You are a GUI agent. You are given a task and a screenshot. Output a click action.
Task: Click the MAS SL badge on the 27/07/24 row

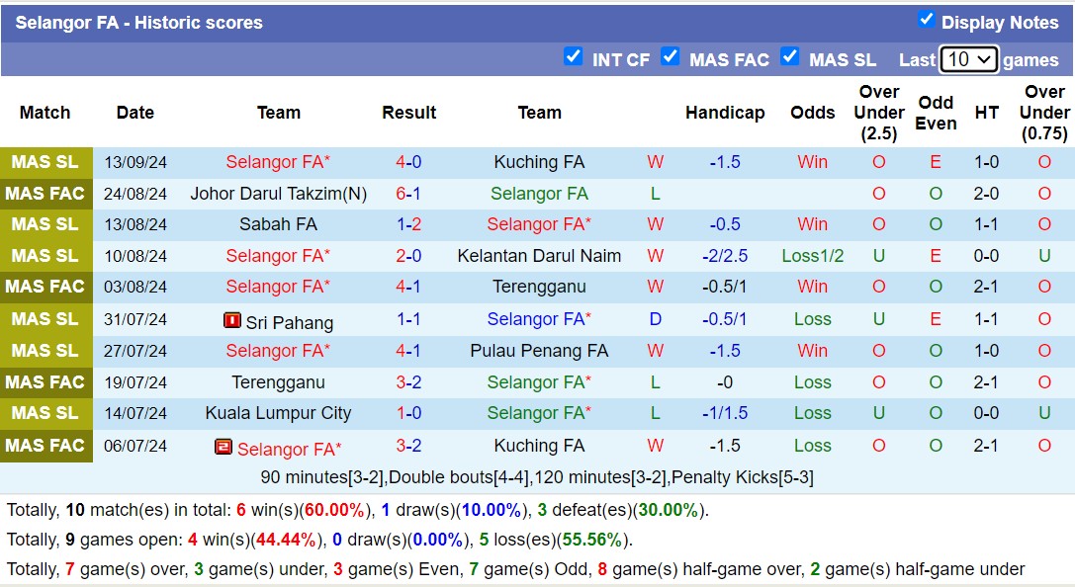click(x=46, y=351)
